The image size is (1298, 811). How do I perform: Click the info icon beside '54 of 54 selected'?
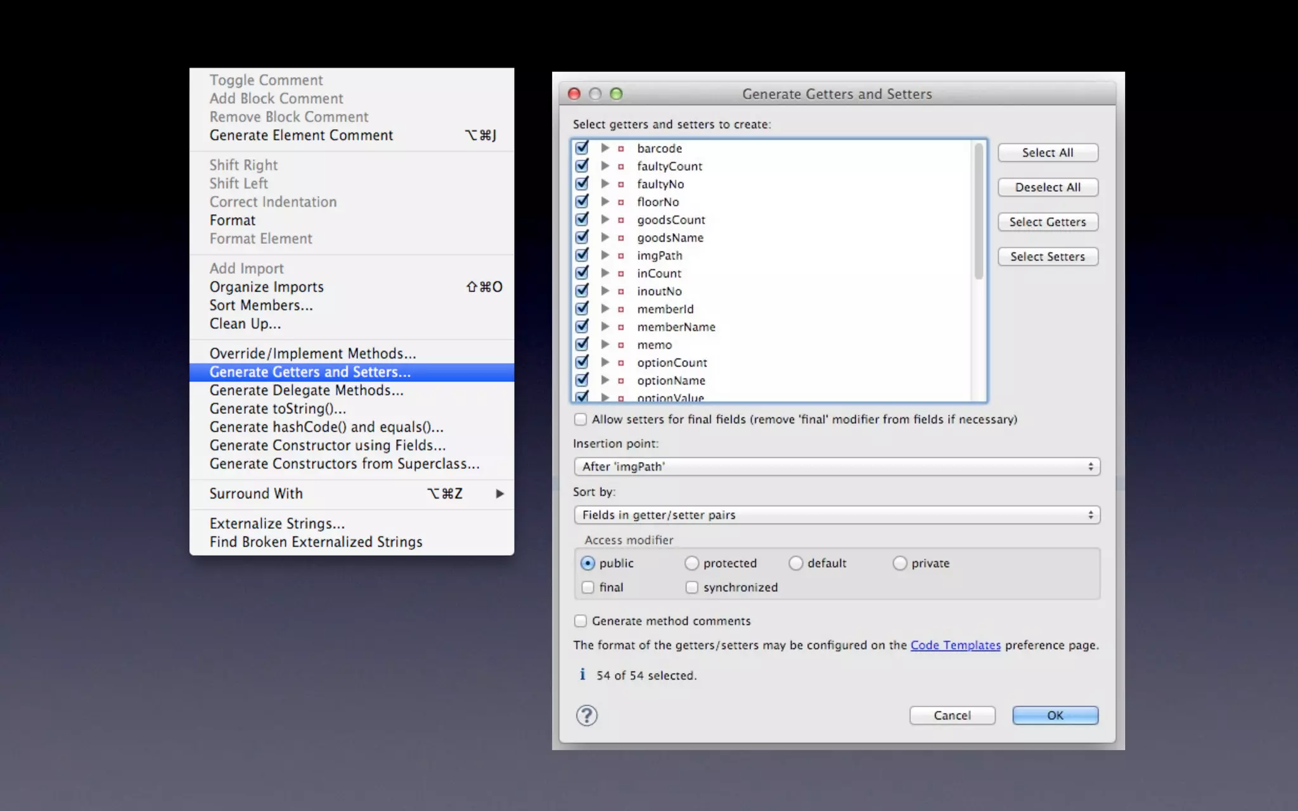(582, 675)
